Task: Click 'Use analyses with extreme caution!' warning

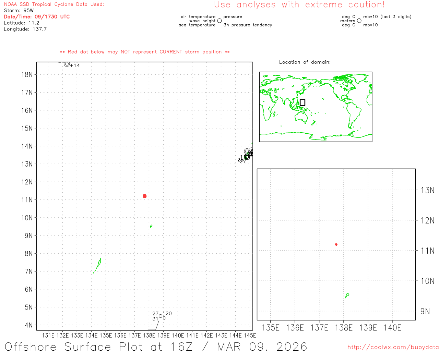Action: [x=299, y=5]
